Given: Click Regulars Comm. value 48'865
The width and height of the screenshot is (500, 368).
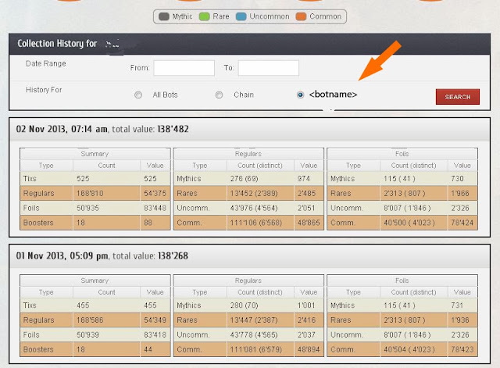Looking at the screenshot, I should point(309,223).
